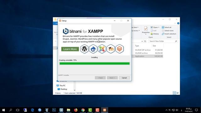Show hidden system tray icons
The image size is (201, 113).
point(166,110)
